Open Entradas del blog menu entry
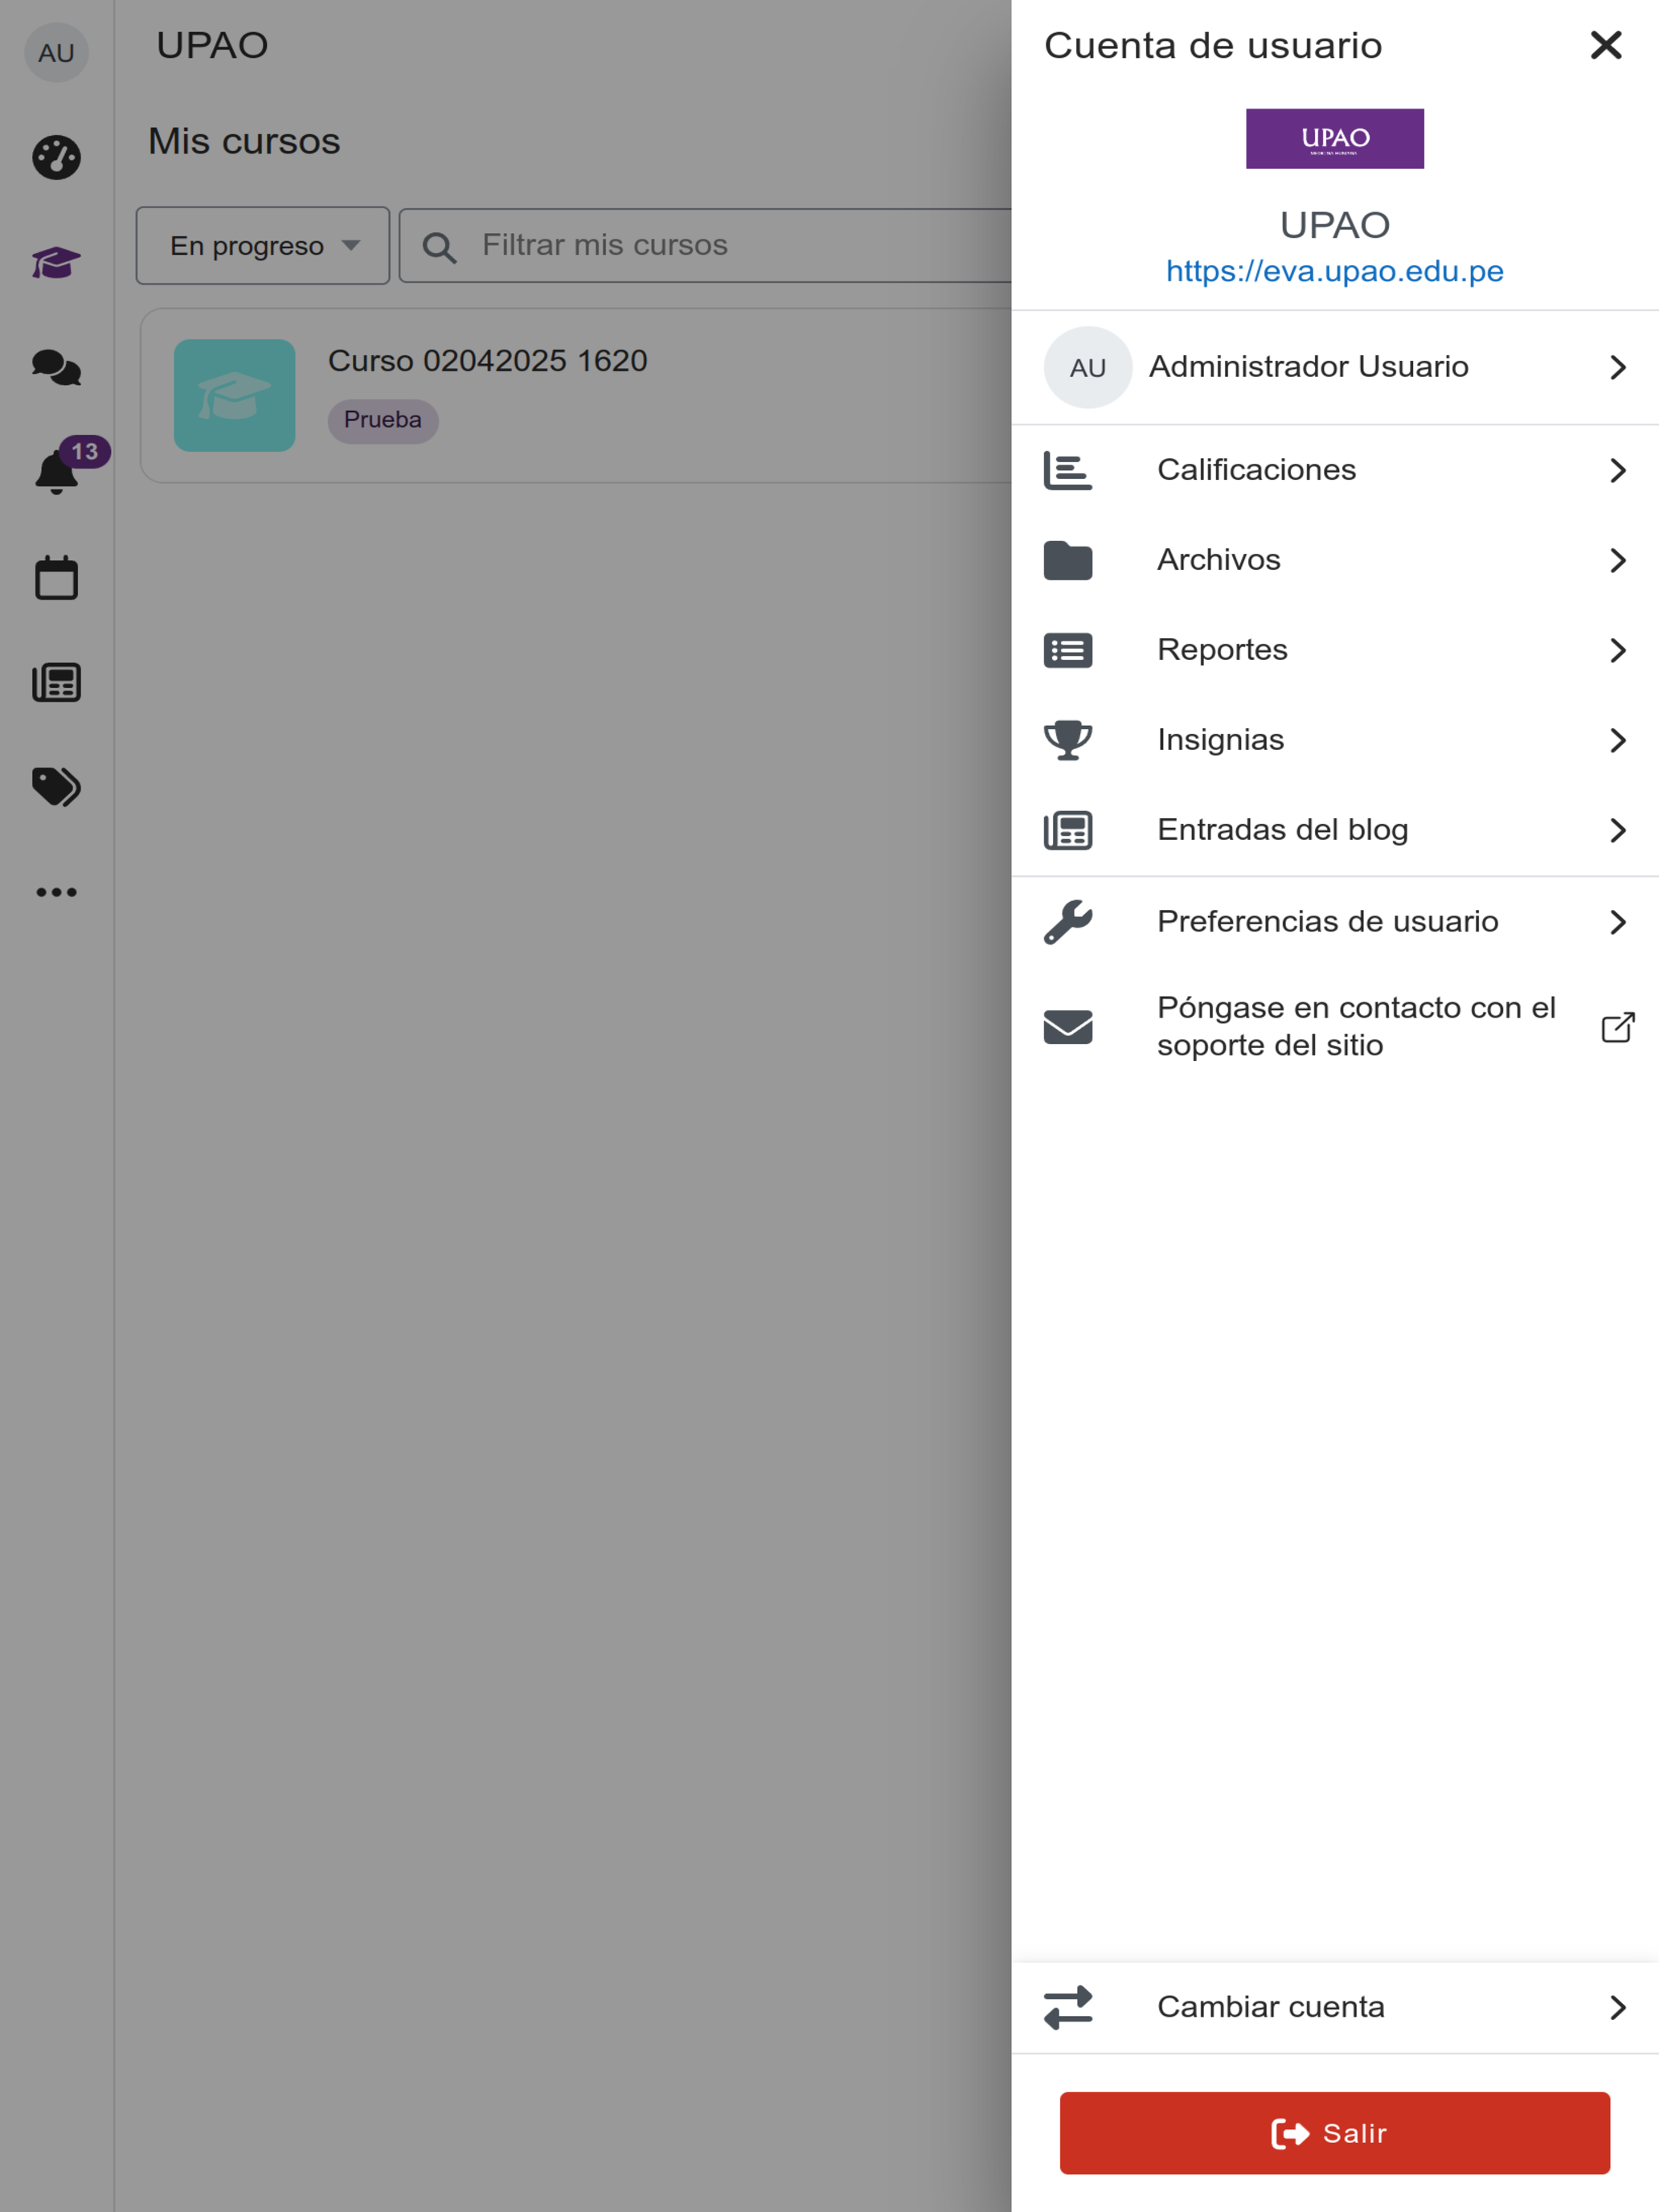Image resolution: width=1659 pixels, height=2212 pixels. click(x=1335, y=830)
